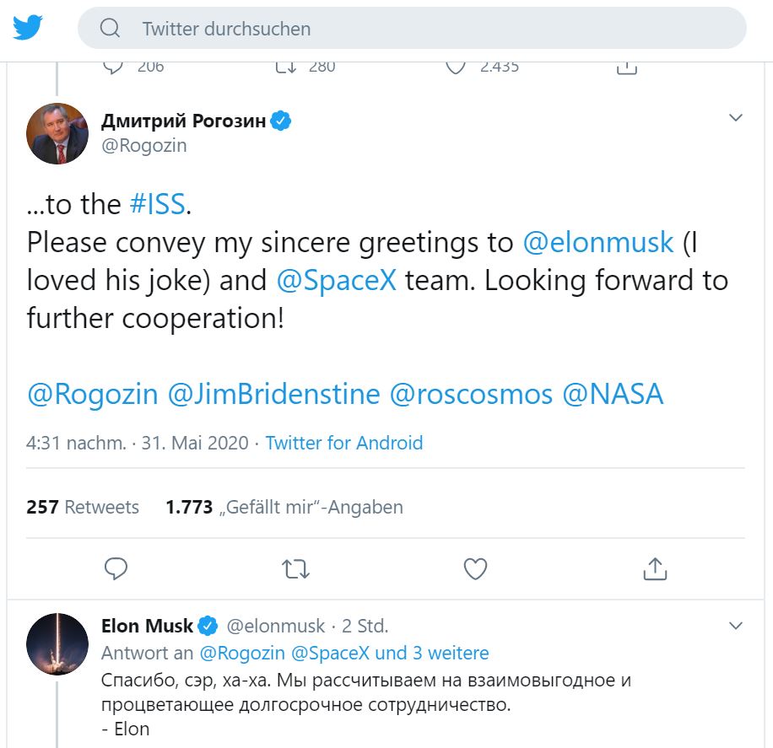Follow the @SpaceX mention link
The height and width of the screenshot is (748, 773).
click(x=336, y=280)
